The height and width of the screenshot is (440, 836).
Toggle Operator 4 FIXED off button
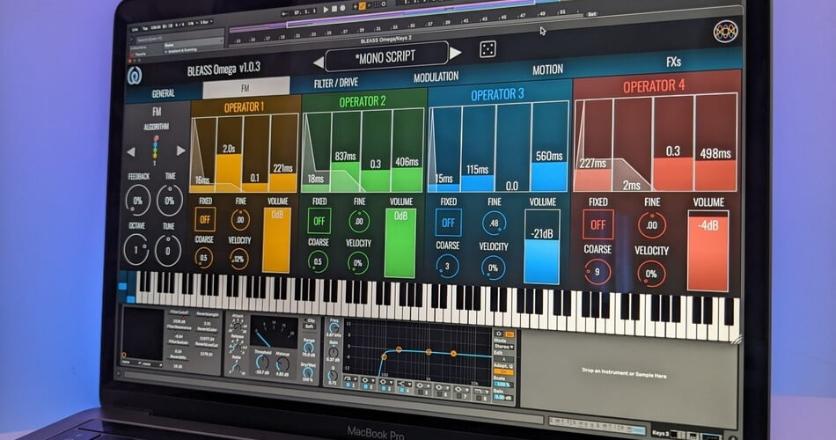pyautogui.click(x=598, y=224)
